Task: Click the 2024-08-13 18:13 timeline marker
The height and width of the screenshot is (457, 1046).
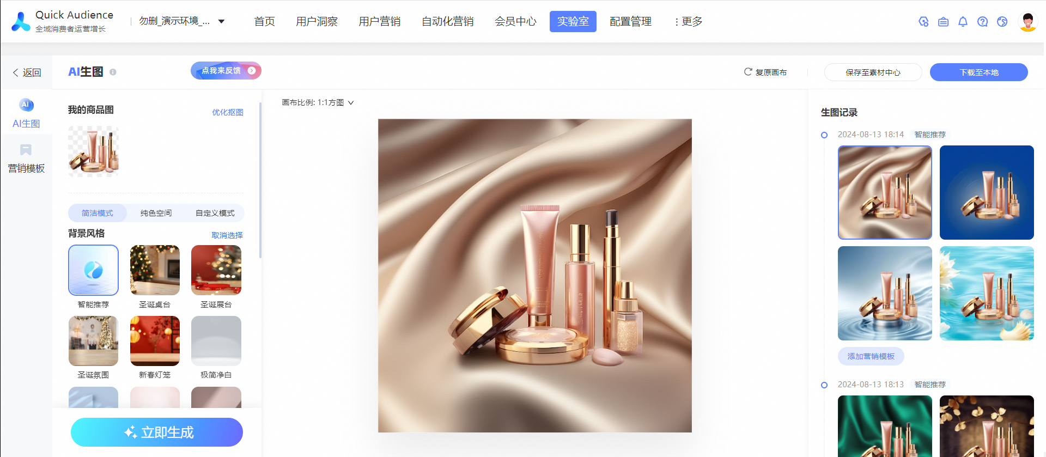Action: pyautogui.click(x=824, y=385)
